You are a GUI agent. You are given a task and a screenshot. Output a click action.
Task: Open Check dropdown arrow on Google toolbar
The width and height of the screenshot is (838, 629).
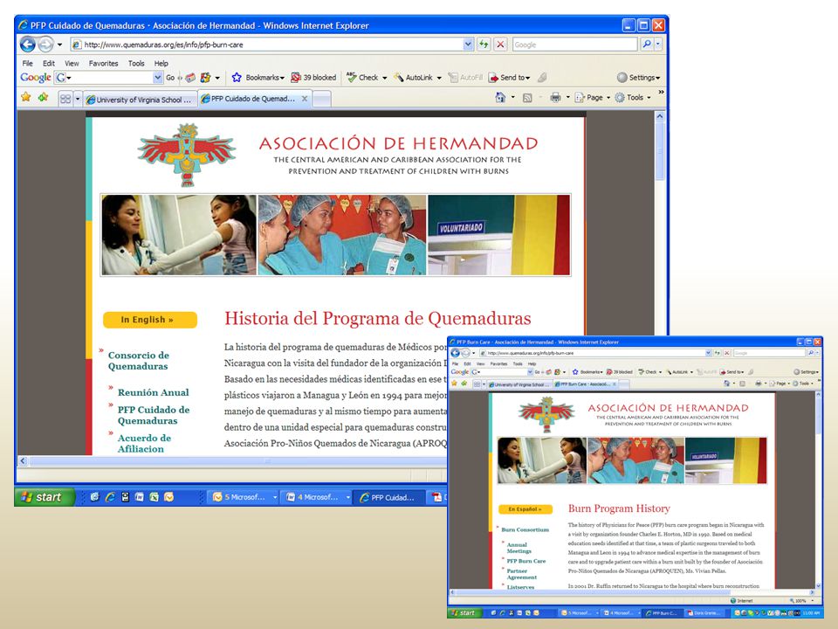click(x=384, y=78)
